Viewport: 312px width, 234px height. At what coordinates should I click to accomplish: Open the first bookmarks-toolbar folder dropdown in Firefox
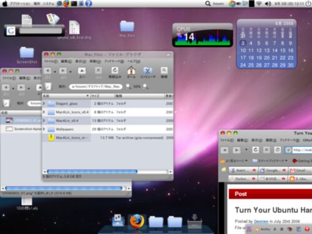tap(234, 161)
